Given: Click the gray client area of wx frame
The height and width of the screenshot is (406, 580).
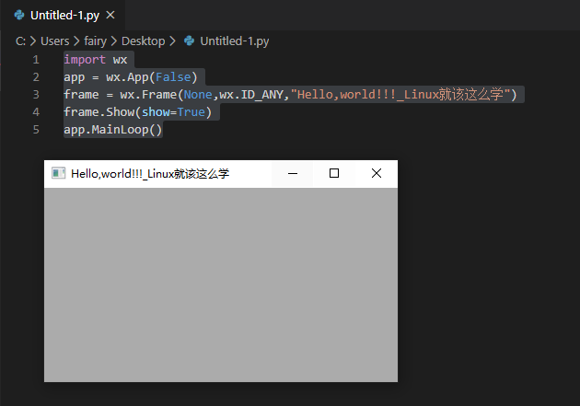Looking at the screenshot, I should point(221,284).
